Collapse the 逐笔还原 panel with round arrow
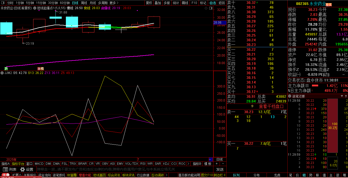The width and height of the screenshot is (348, 178). coord(290,96)
